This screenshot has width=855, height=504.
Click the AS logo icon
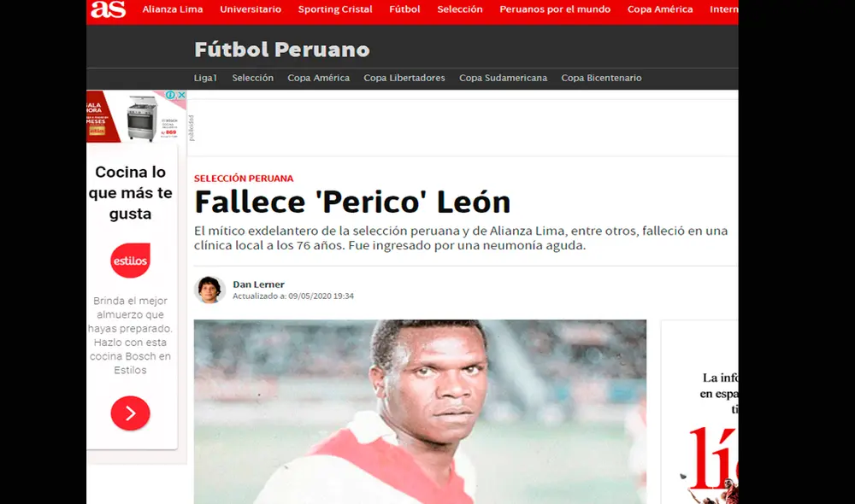click(x=108, y=9)
